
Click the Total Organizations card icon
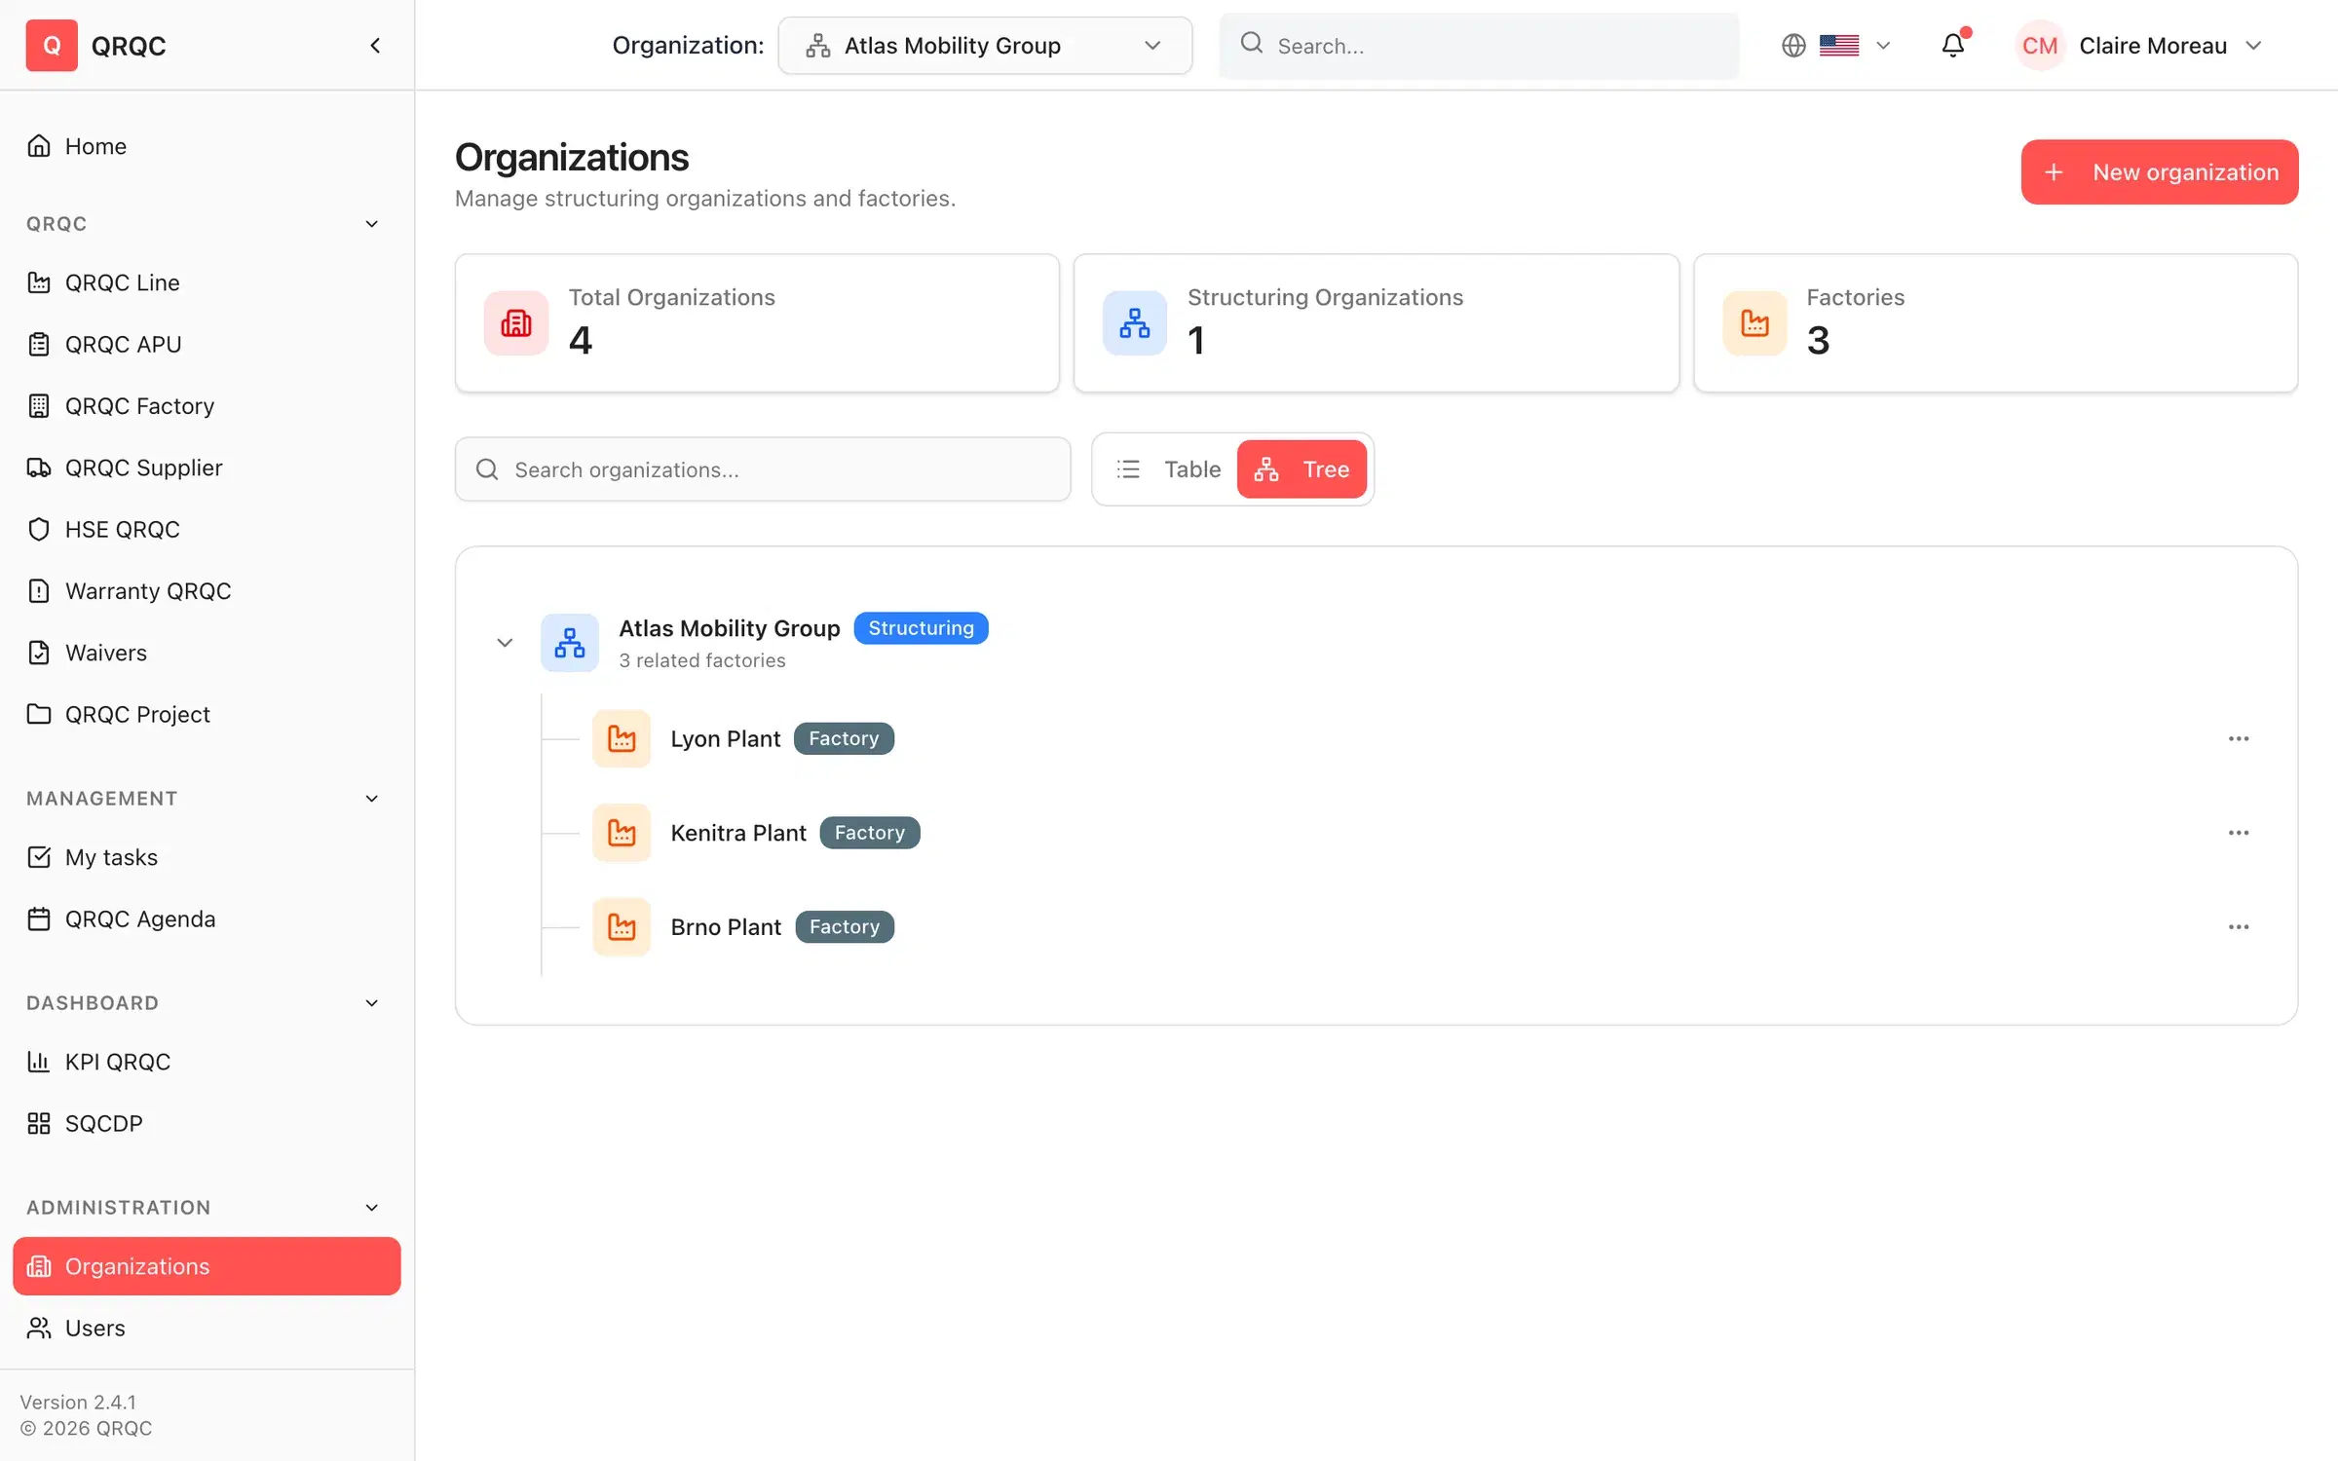pos(516,322)
